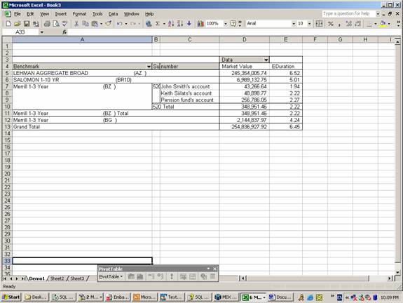The image size is (403, 303).
Task: Click the AutoSum sigma icon
Action: (158, 24)
